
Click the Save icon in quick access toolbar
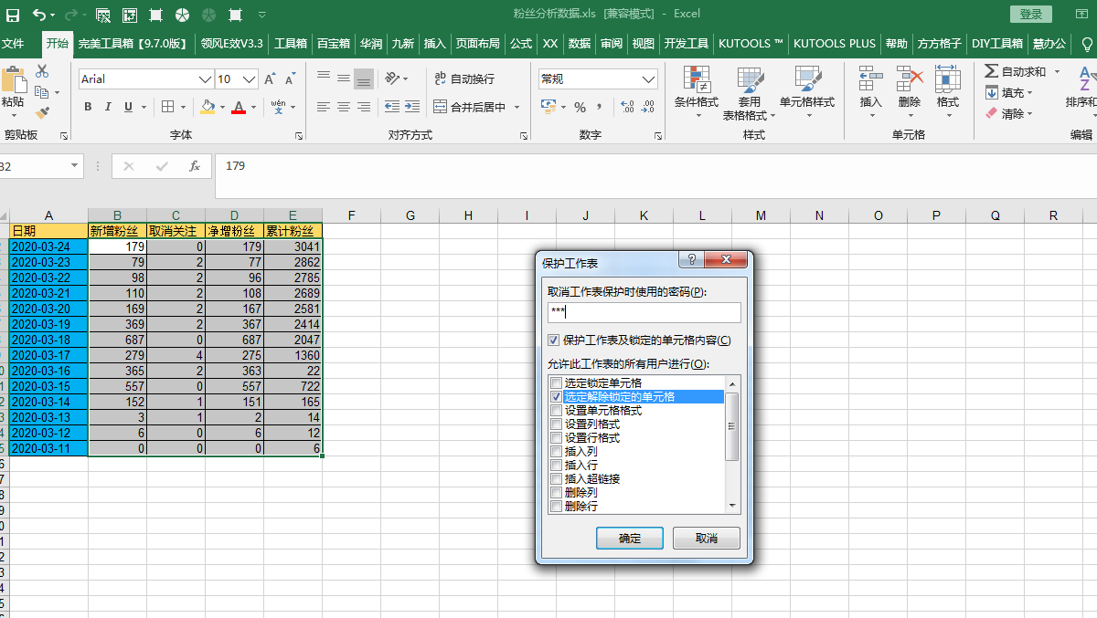13,15
